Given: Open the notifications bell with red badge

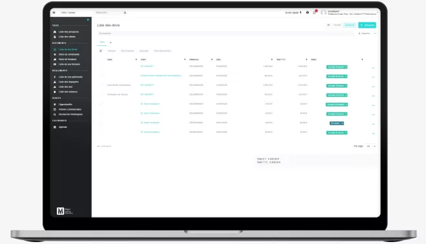Looking at the screenshot, I should (314, 12).
